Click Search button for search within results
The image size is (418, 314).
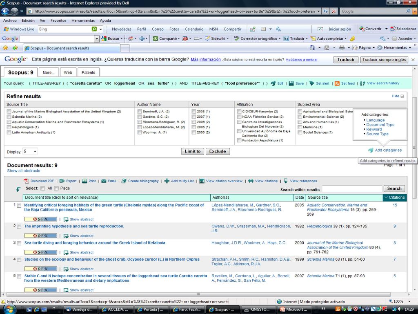pyautogui.click(x=394, y=188)
